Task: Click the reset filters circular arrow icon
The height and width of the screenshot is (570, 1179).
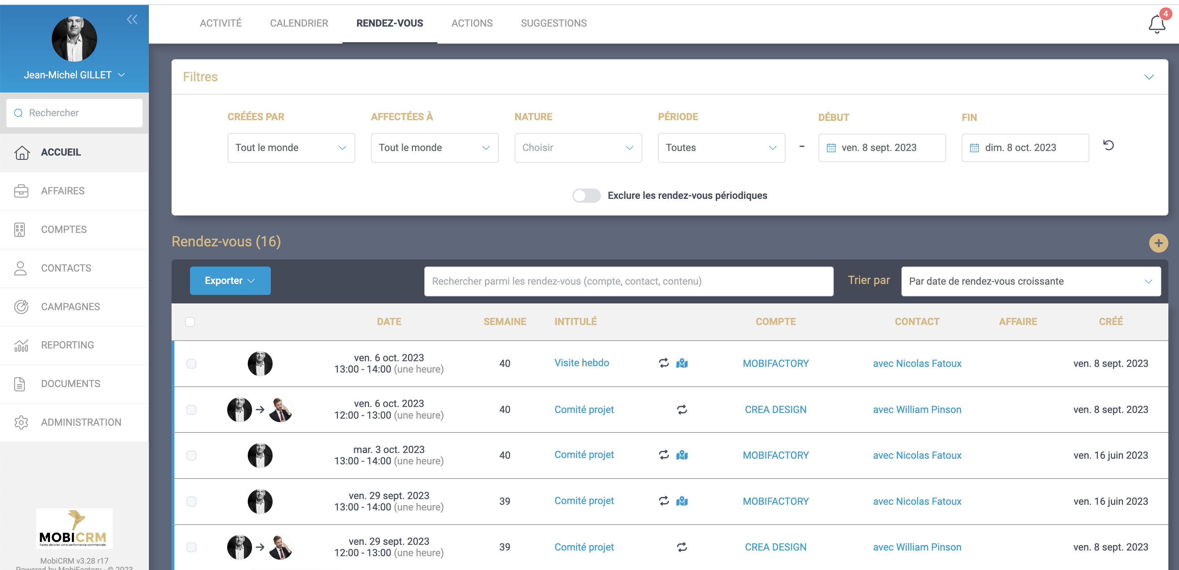Action: click(x=1108, y=146)
